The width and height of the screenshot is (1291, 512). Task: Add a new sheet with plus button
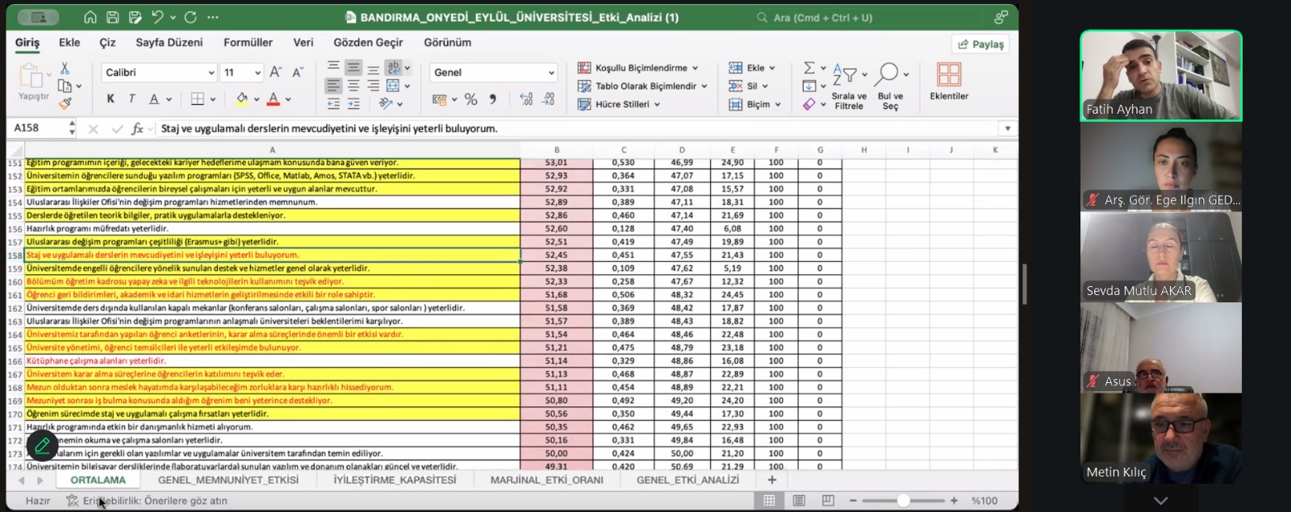tap(771, 480)
